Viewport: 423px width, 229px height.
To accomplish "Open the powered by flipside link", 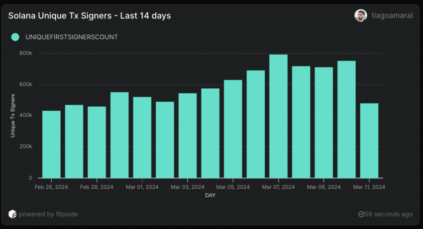I will coord(48,214).
